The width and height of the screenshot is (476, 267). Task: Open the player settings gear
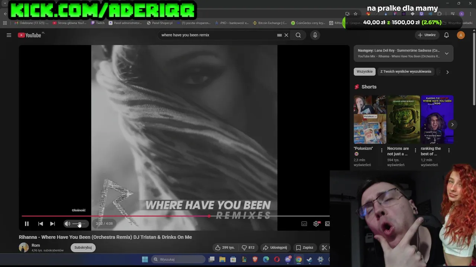pos(316,224)
